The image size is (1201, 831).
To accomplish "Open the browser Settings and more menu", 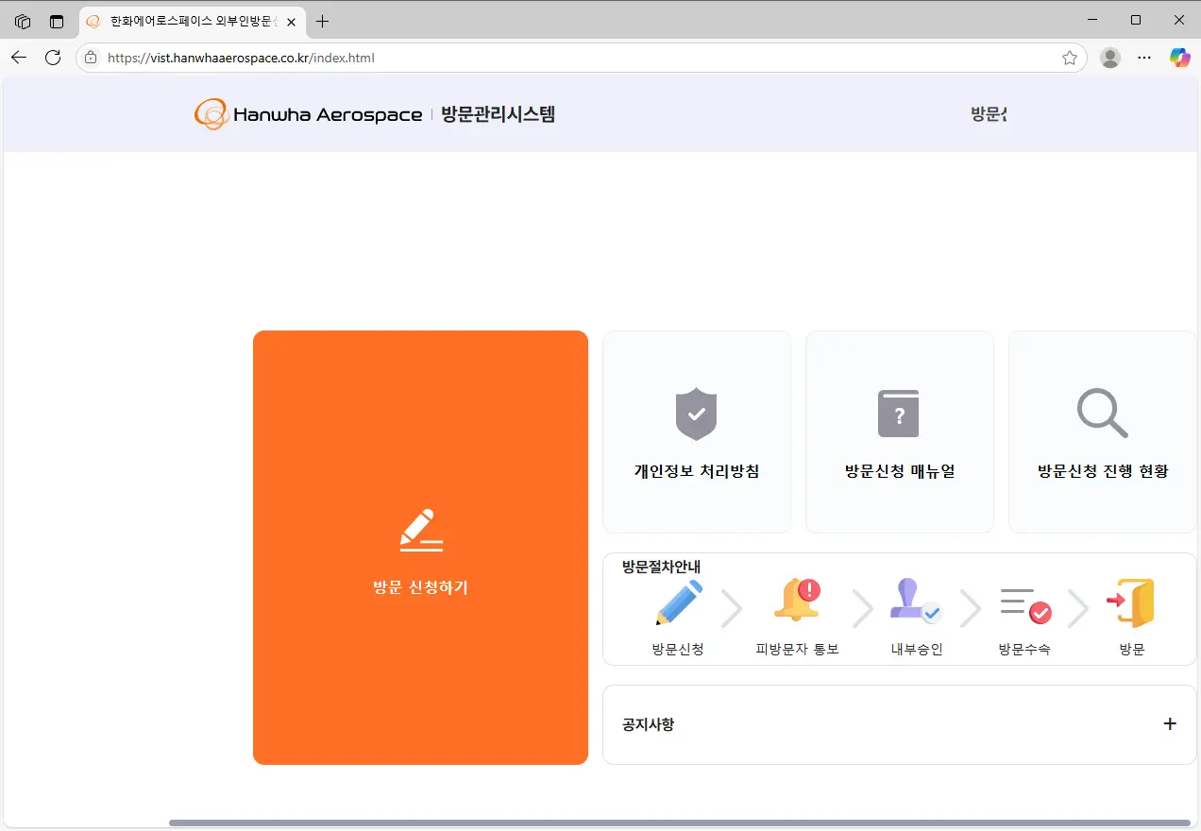I will pyautogui.click(x=1143, y=58).
